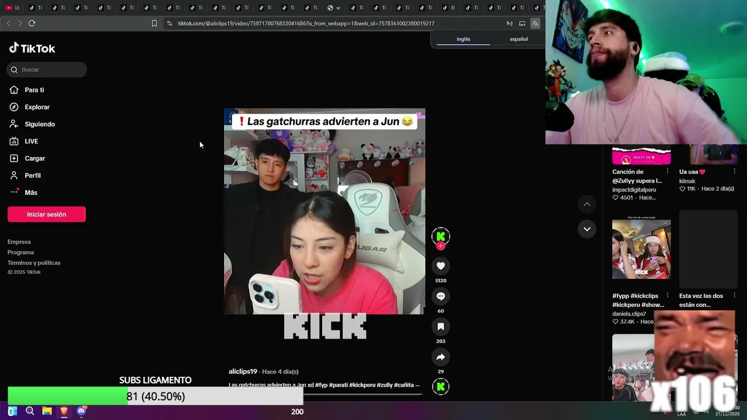Click the browser back arrow

click(8, 23)
